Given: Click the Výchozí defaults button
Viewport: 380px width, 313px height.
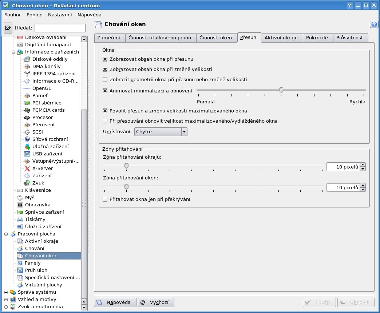Looking at the screenshot, I should click(x=156, y=302).
